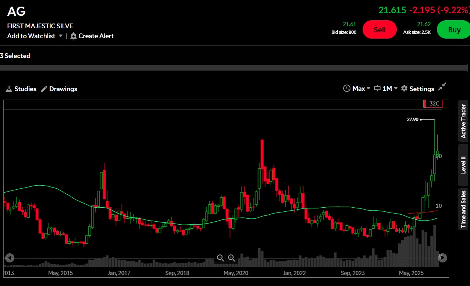Click the Create Alert link

pos(96,36)
